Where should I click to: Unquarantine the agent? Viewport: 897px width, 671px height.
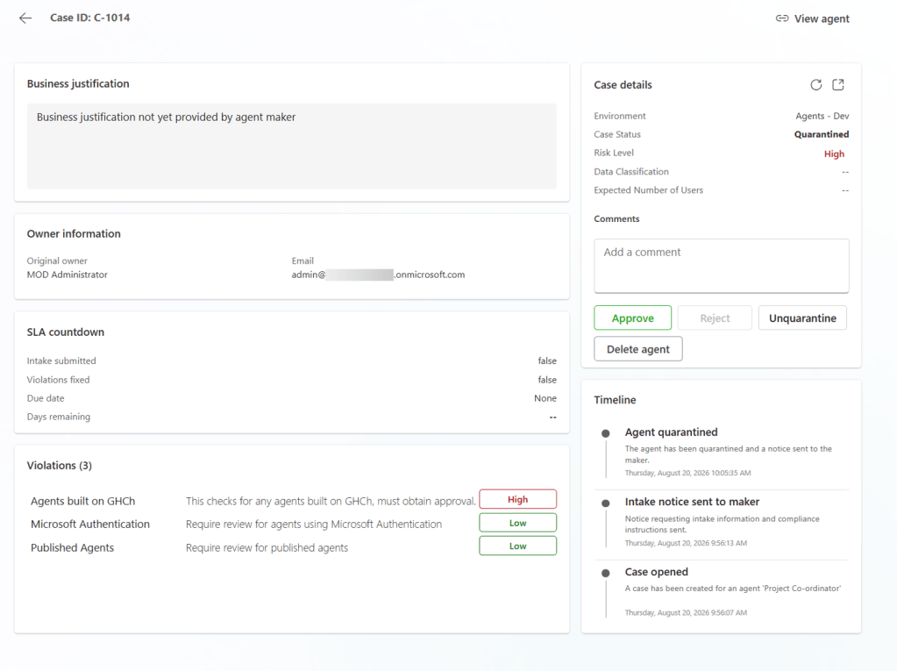(802, 318)
